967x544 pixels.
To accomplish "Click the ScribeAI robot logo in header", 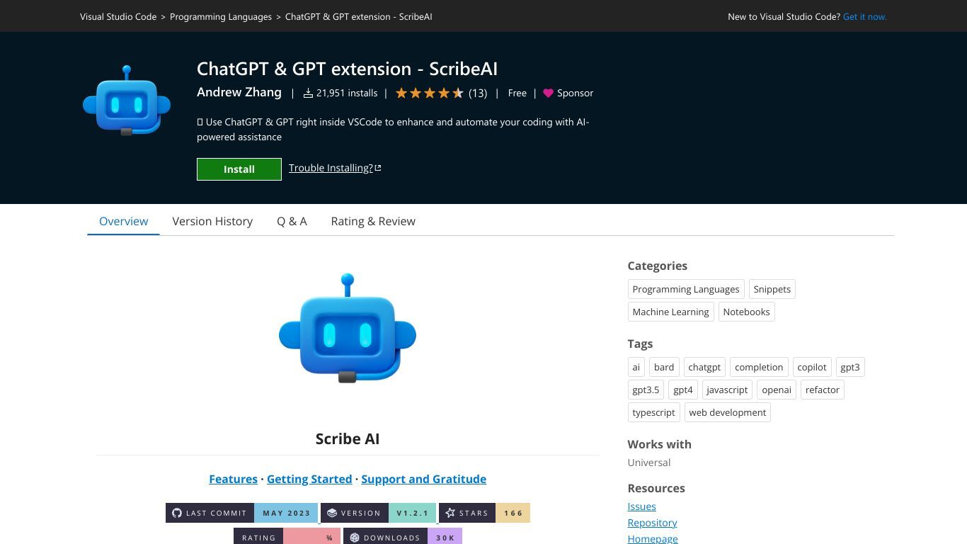I will tap(127, 101).
